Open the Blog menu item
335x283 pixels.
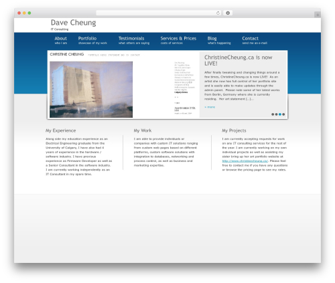(x=219, y=40)
